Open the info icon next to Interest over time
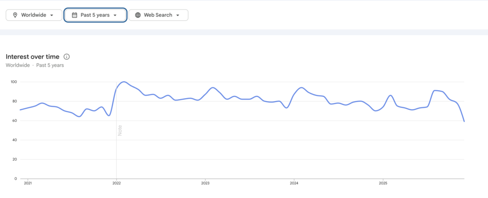The image size is (488, 198). coord(67,57)
